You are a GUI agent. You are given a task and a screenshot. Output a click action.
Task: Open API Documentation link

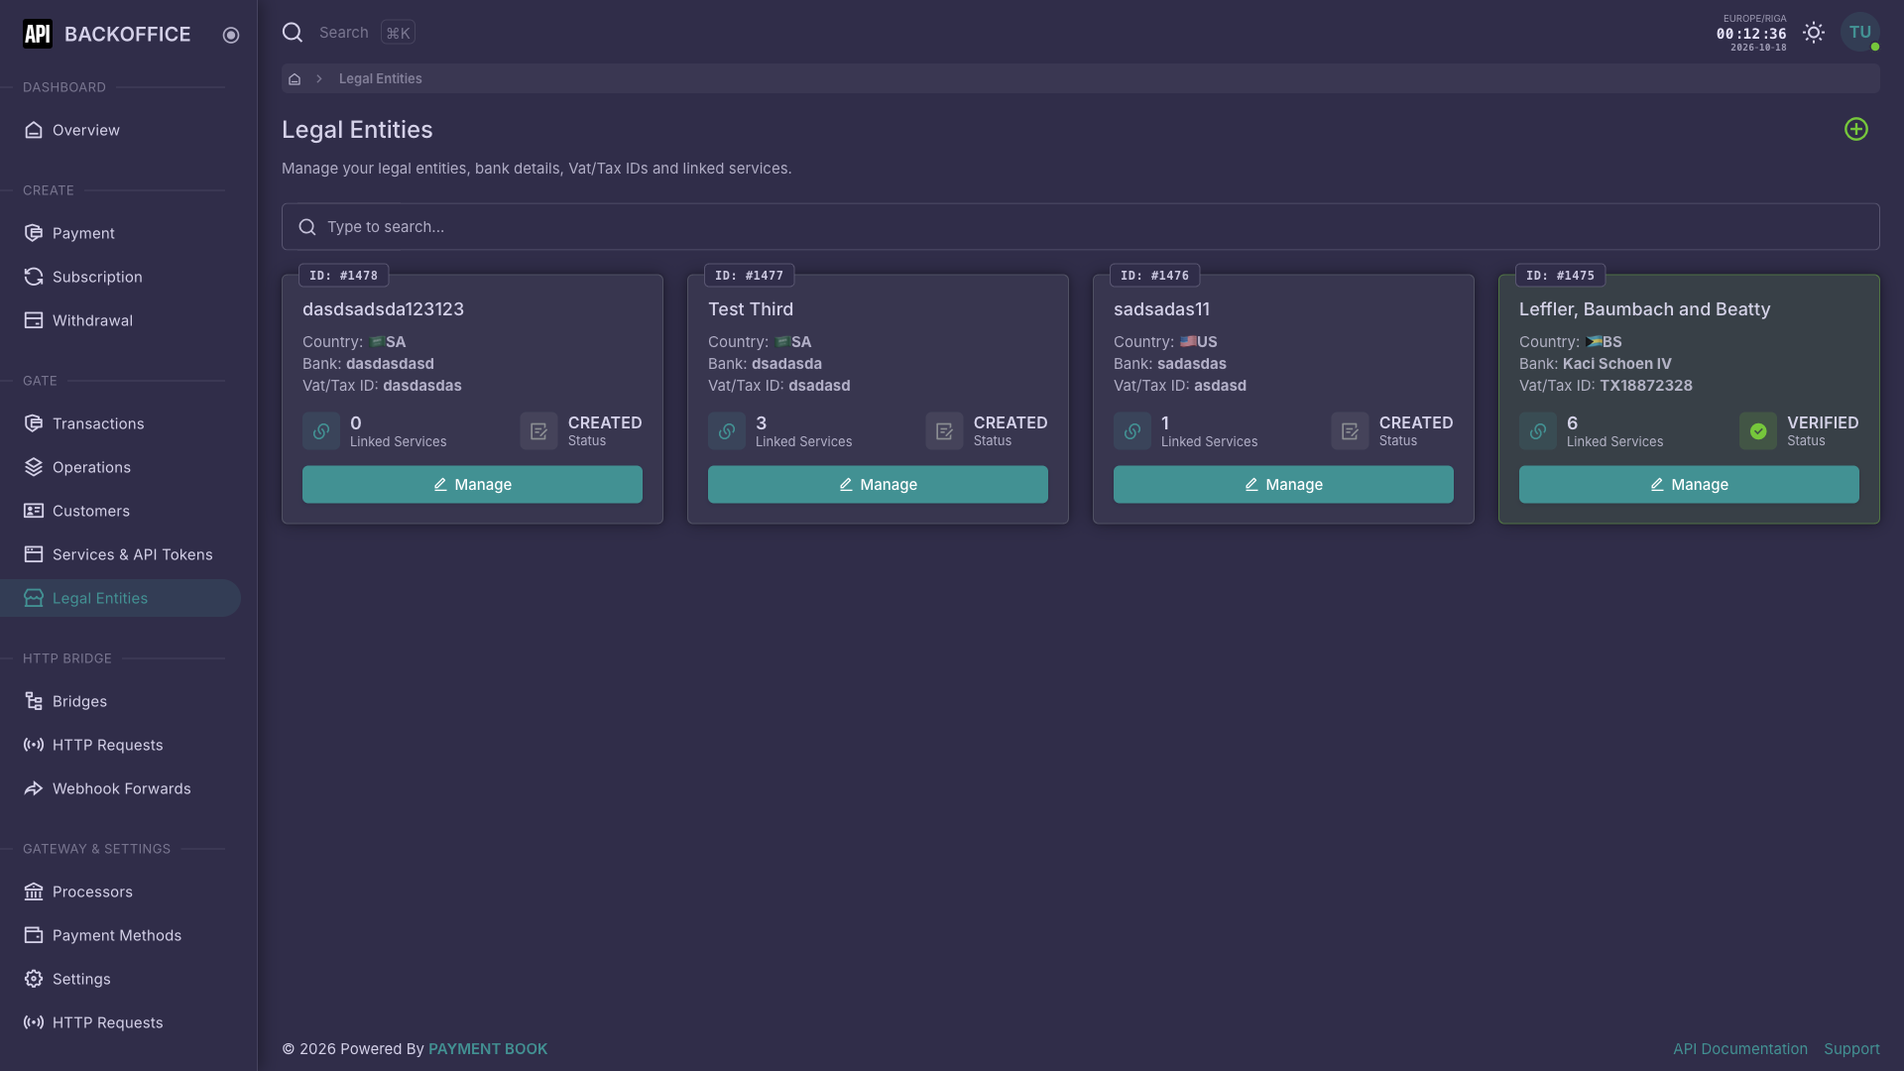[x=1739, y=1049]
